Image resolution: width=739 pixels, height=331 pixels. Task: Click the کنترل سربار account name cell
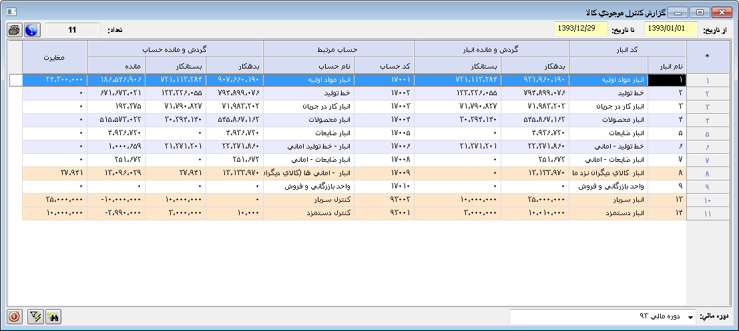308,200
